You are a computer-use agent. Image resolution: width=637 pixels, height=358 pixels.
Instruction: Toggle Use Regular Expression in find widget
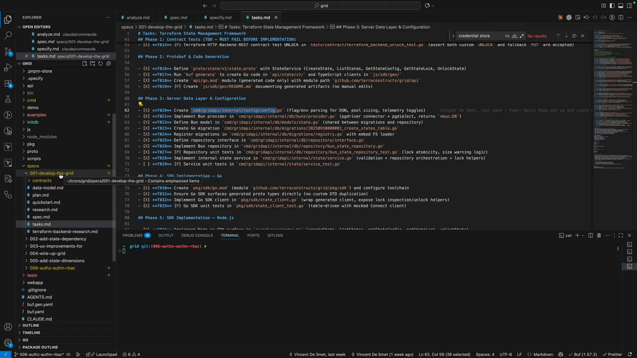(522, 36)
